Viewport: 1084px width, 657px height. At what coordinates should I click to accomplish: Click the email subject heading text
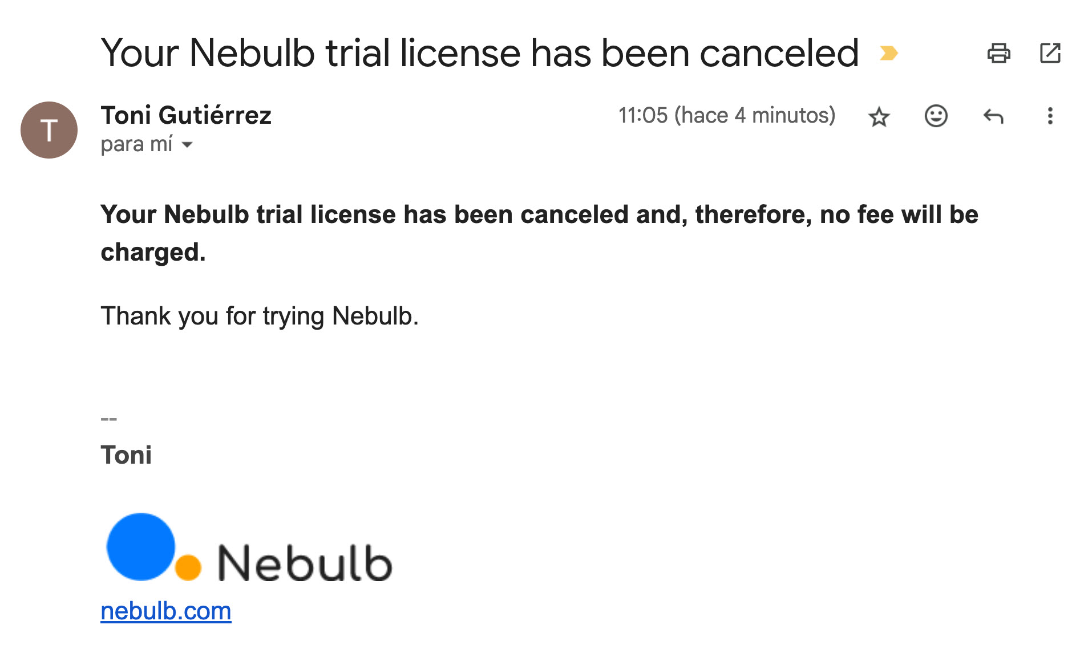click(479, 53)
